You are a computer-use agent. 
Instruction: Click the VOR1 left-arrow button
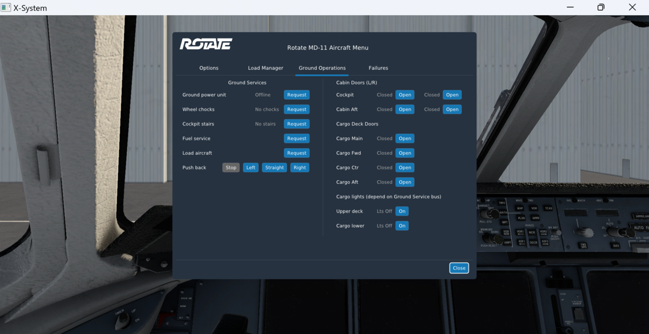(x=520, y=232)
